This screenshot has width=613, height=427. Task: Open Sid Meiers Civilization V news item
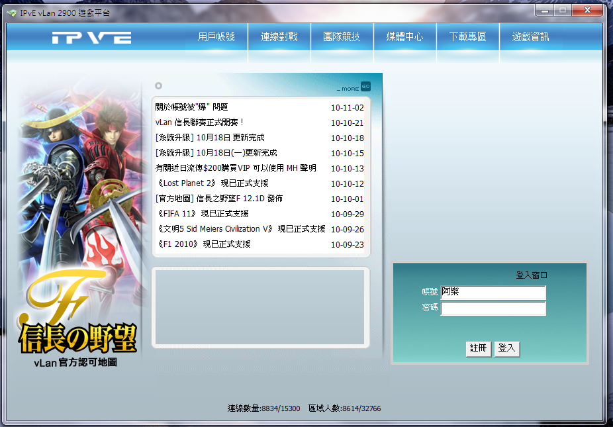240,229
